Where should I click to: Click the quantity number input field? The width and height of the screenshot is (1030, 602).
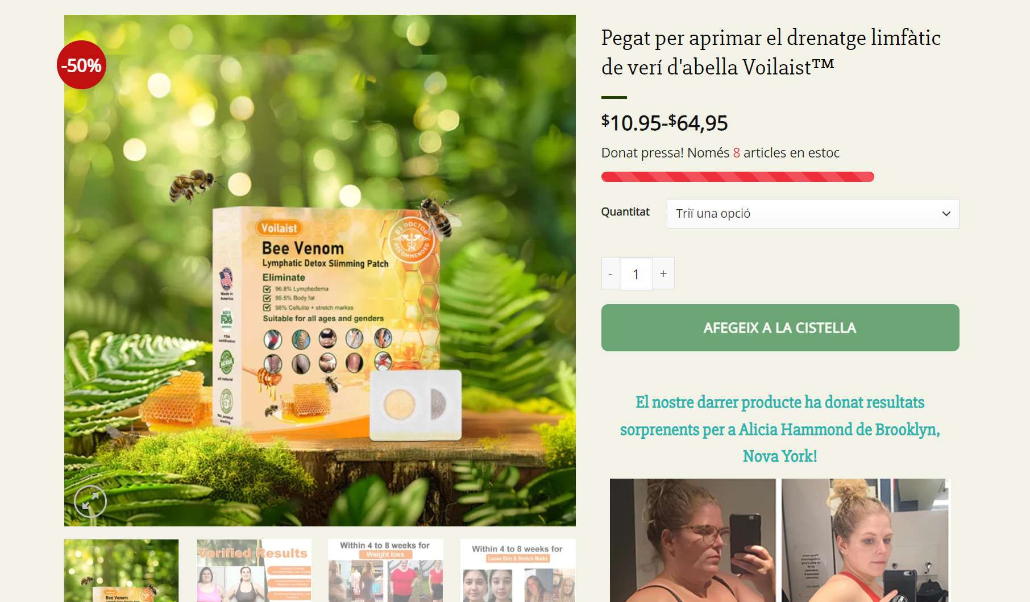[636, 273]
